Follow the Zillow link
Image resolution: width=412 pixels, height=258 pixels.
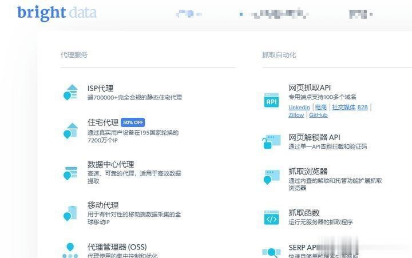pyautogui.click(x=296, y=115)
